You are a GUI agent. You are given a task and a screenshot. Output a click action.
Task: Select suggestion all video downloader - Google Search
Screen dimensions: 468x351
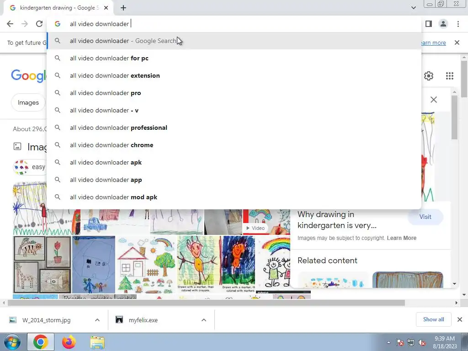pyautogui.click(x=234, y=41)
